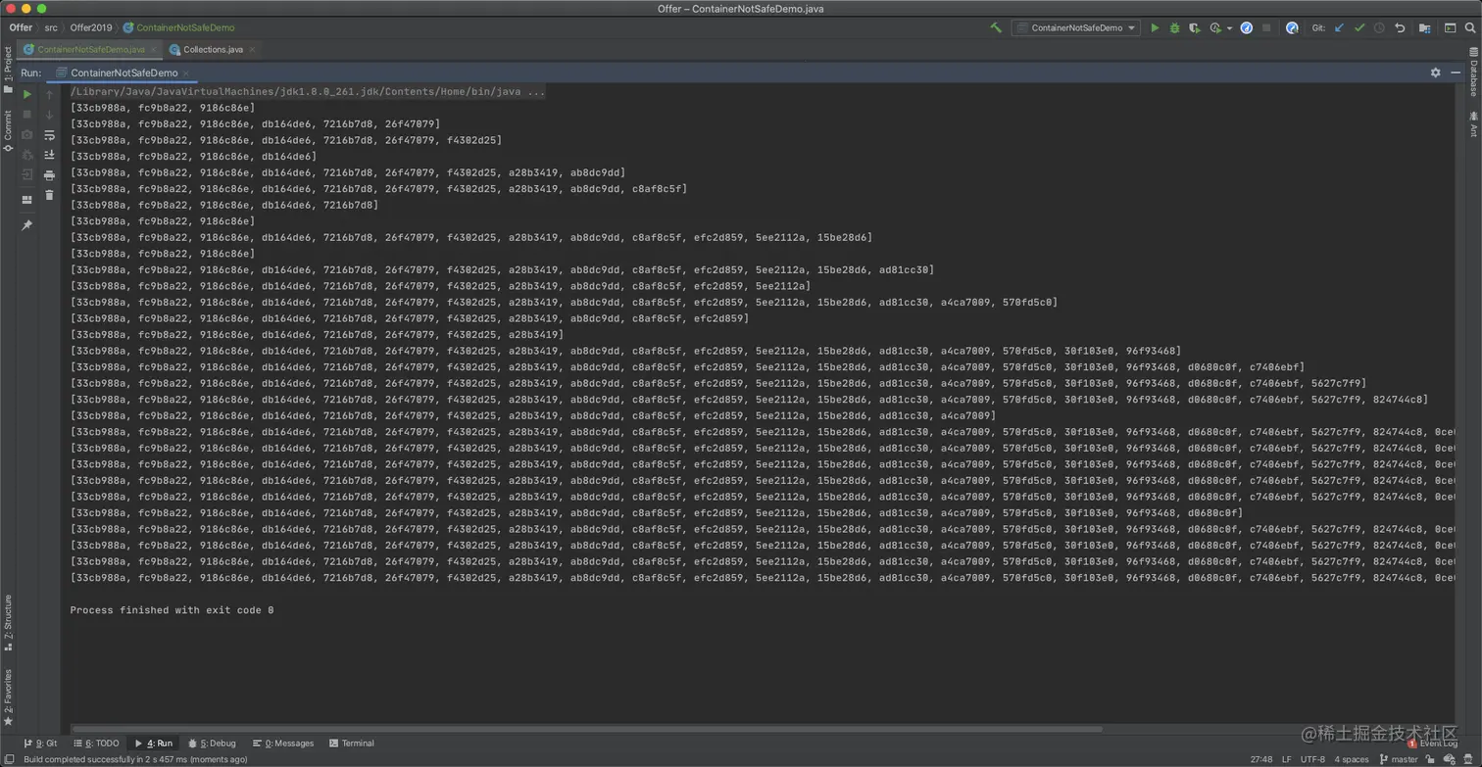This screenshot has height=767, width=1482.
Task: Select the 4: Run bottom tool tab
Action: coord(153,743)
